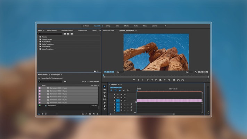247x139 pixels.
Task: Switch to the Editing workspace tab
Action: point(108,26)
